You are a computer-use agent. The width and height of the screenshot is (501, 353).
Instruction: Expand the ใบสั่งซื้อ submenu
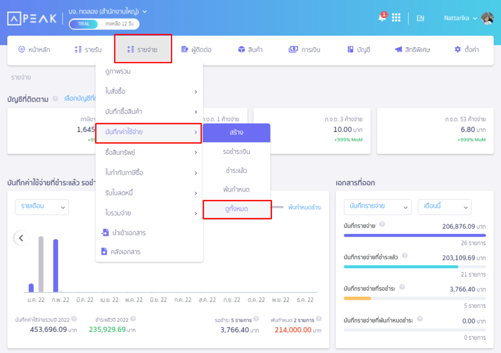click(x=149, y=91)
